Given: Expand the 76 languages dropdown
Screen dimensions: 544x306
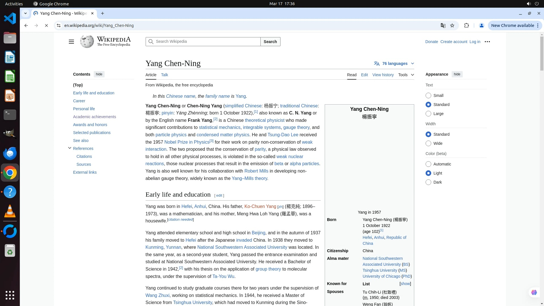Looking at the screenshot, I should click(394, 63).
